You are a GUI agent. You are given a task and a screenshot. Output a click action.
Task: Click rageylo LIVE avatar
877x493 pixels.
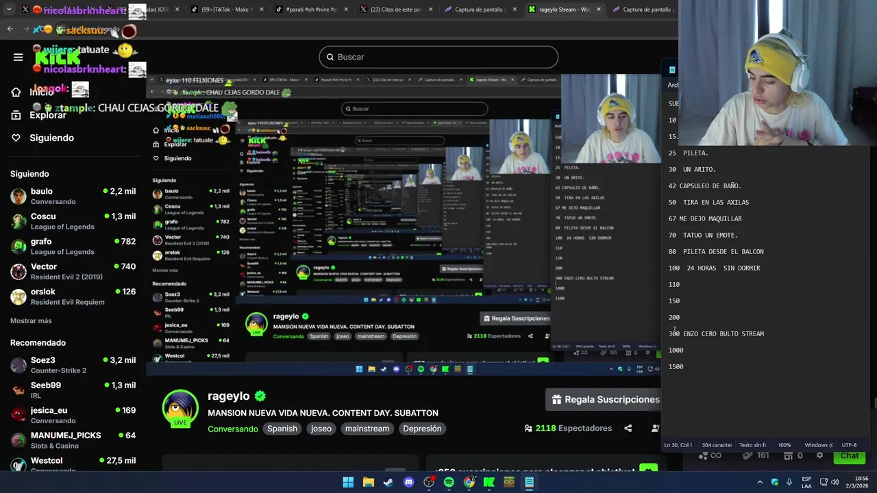point(180,408)
